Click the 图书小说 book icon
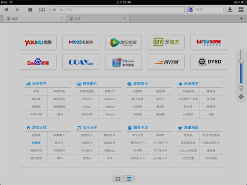247x185 pixels. pos(130,128)
